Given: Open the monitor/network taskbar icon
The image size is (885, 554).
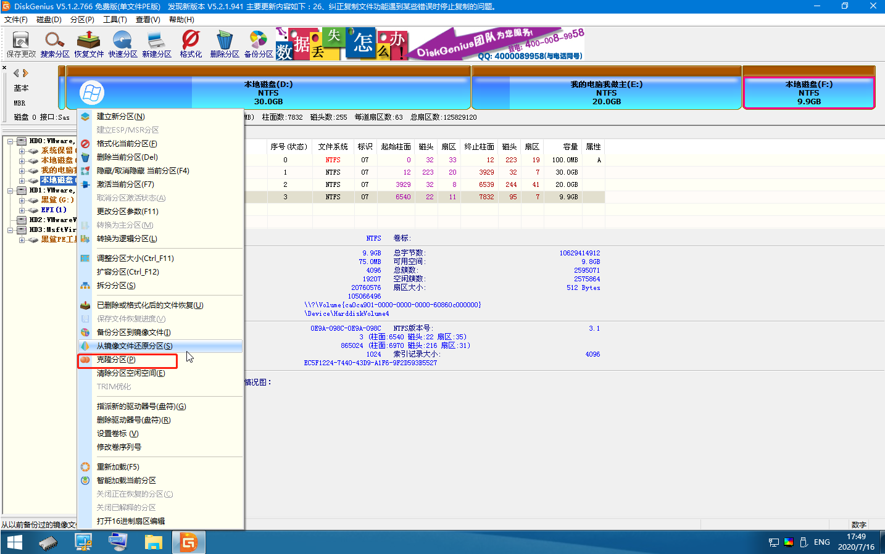Looking at the screenshot, I should (83, 542).
